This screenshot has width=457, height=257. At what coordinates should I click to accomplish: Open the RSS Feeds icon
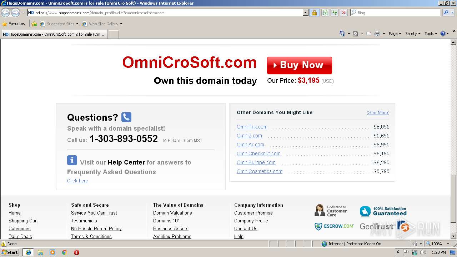pos(355,34)
